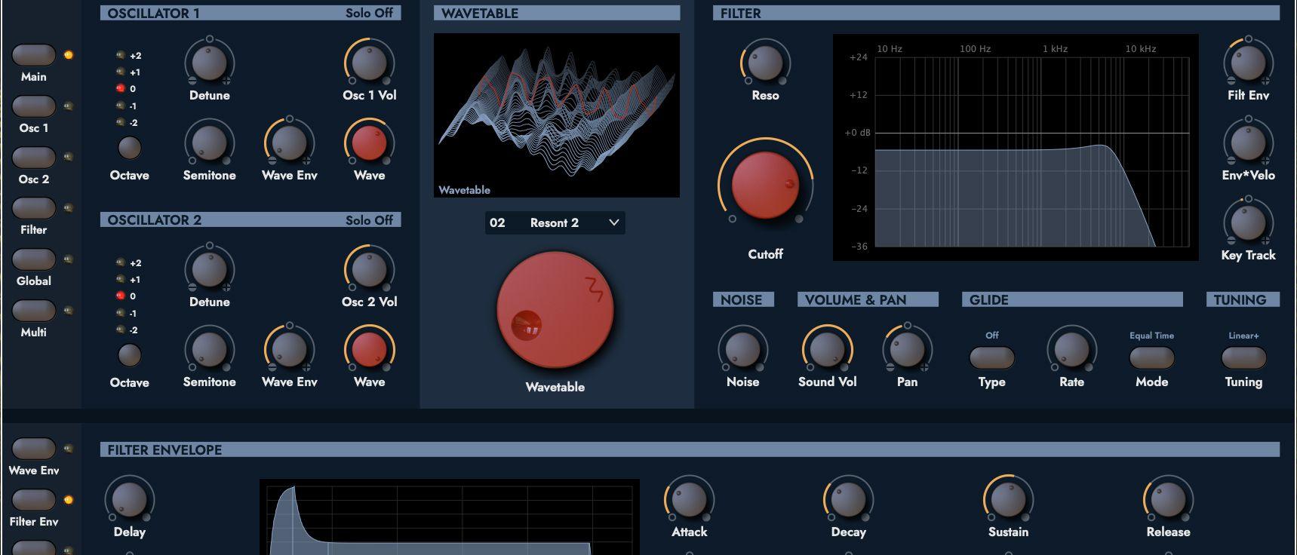This screenshot has width=1297, height=555.
Task: Click the minus icon under Filt Env knob
Action: click(x=1231, y=80)
